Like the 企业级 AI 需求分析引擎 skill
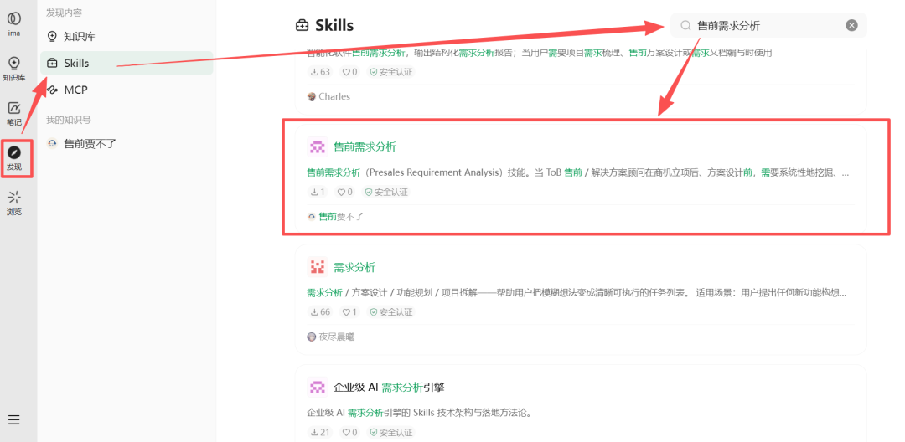Screen dimensions: 905x442 point(349,432)
